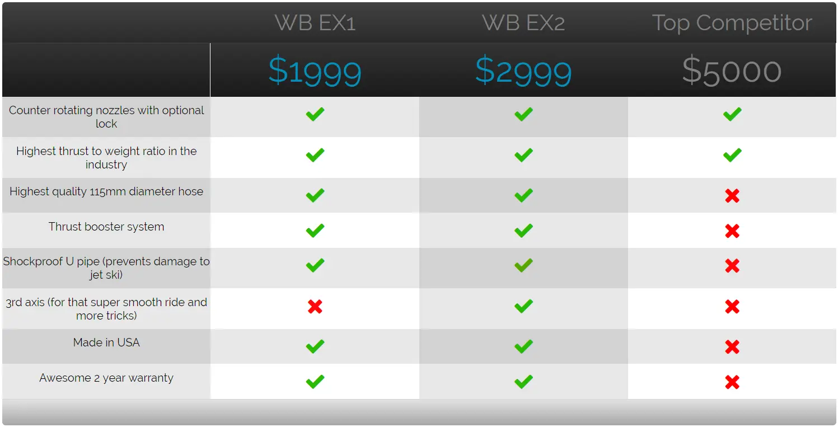Screen dimensions: 838x427
Task: Click WB EX2 checkmark for Made in USA
Action: [x=523, y=346]
